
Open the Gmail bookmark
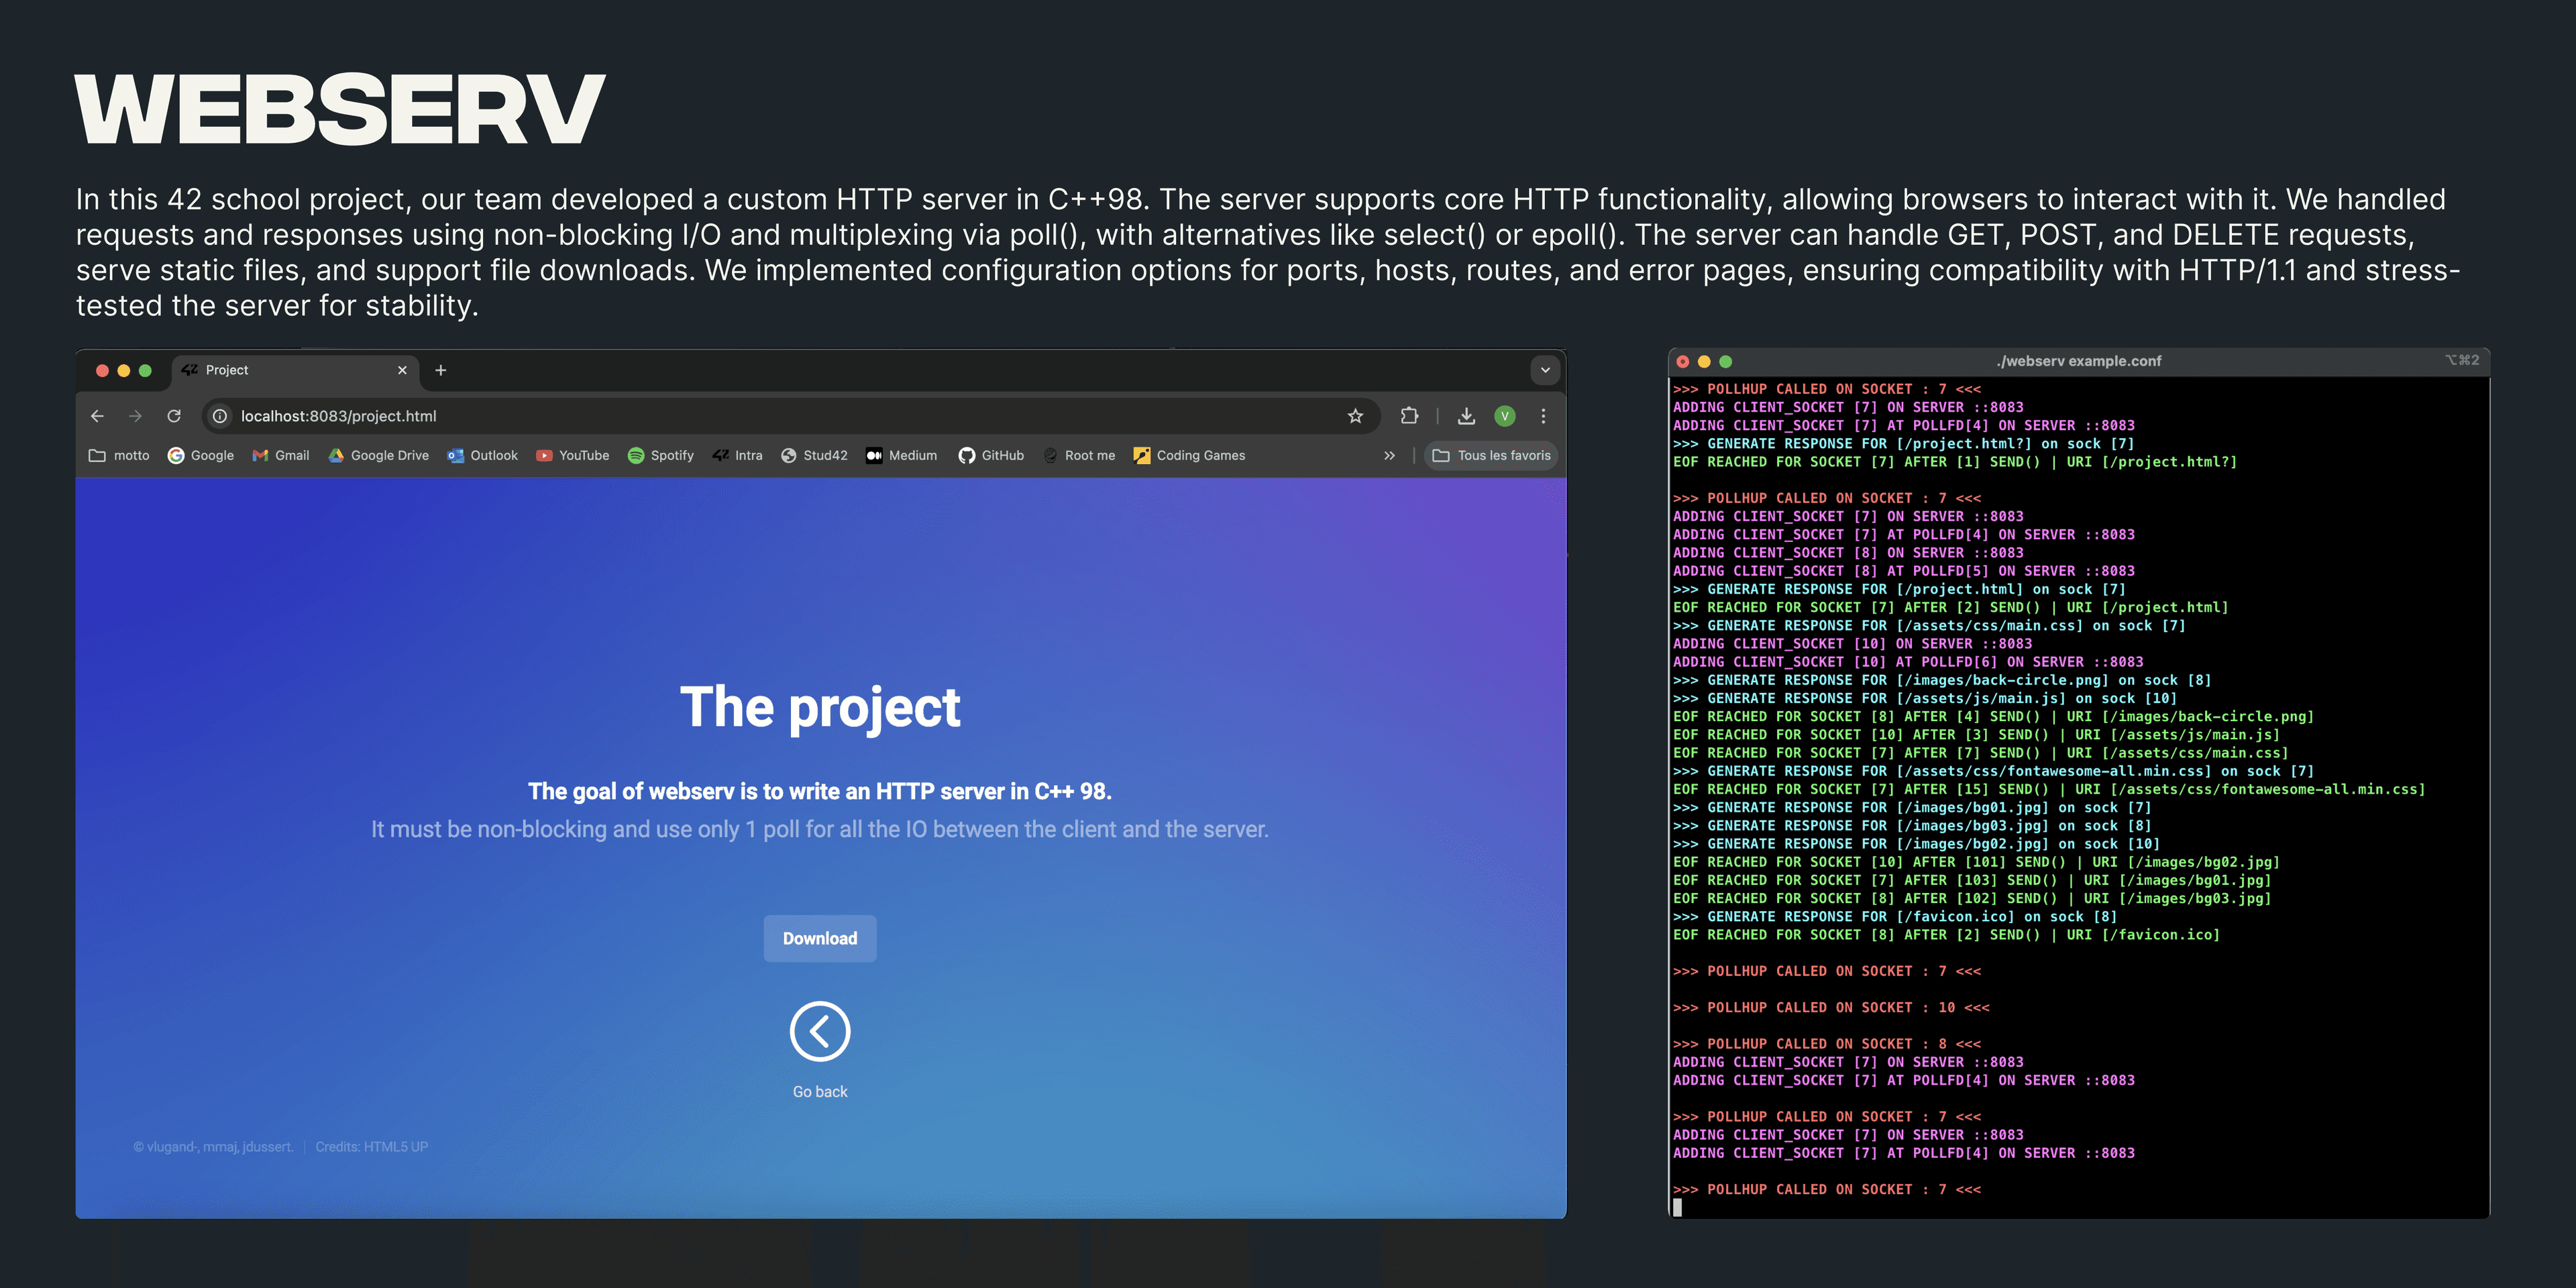pos(281,455)
